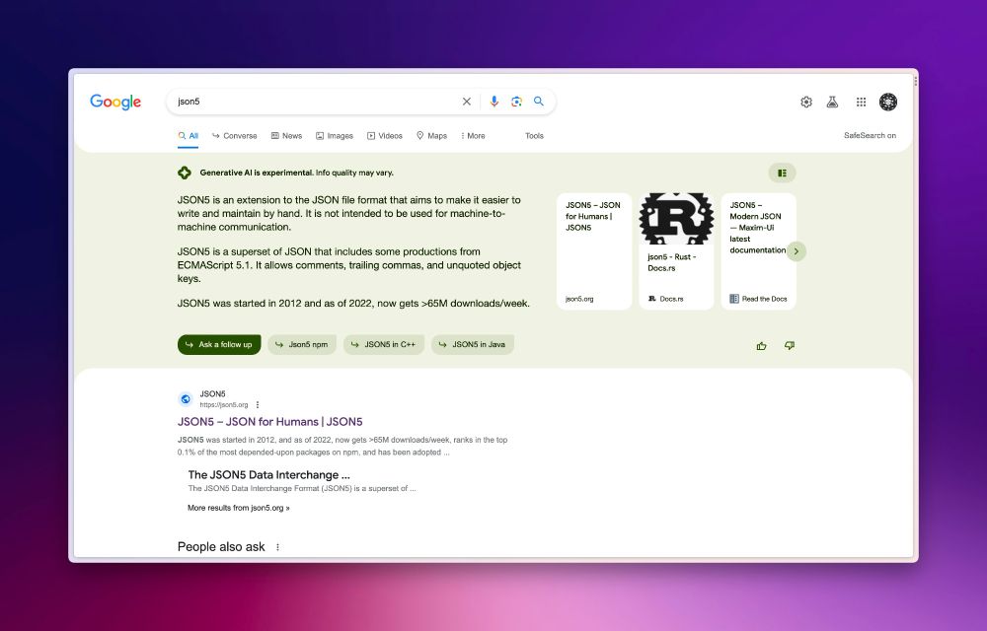Click the https://json5.org URL text
Image resolution: width=987 pixels, height=631 pixels.
coord(224,405)
